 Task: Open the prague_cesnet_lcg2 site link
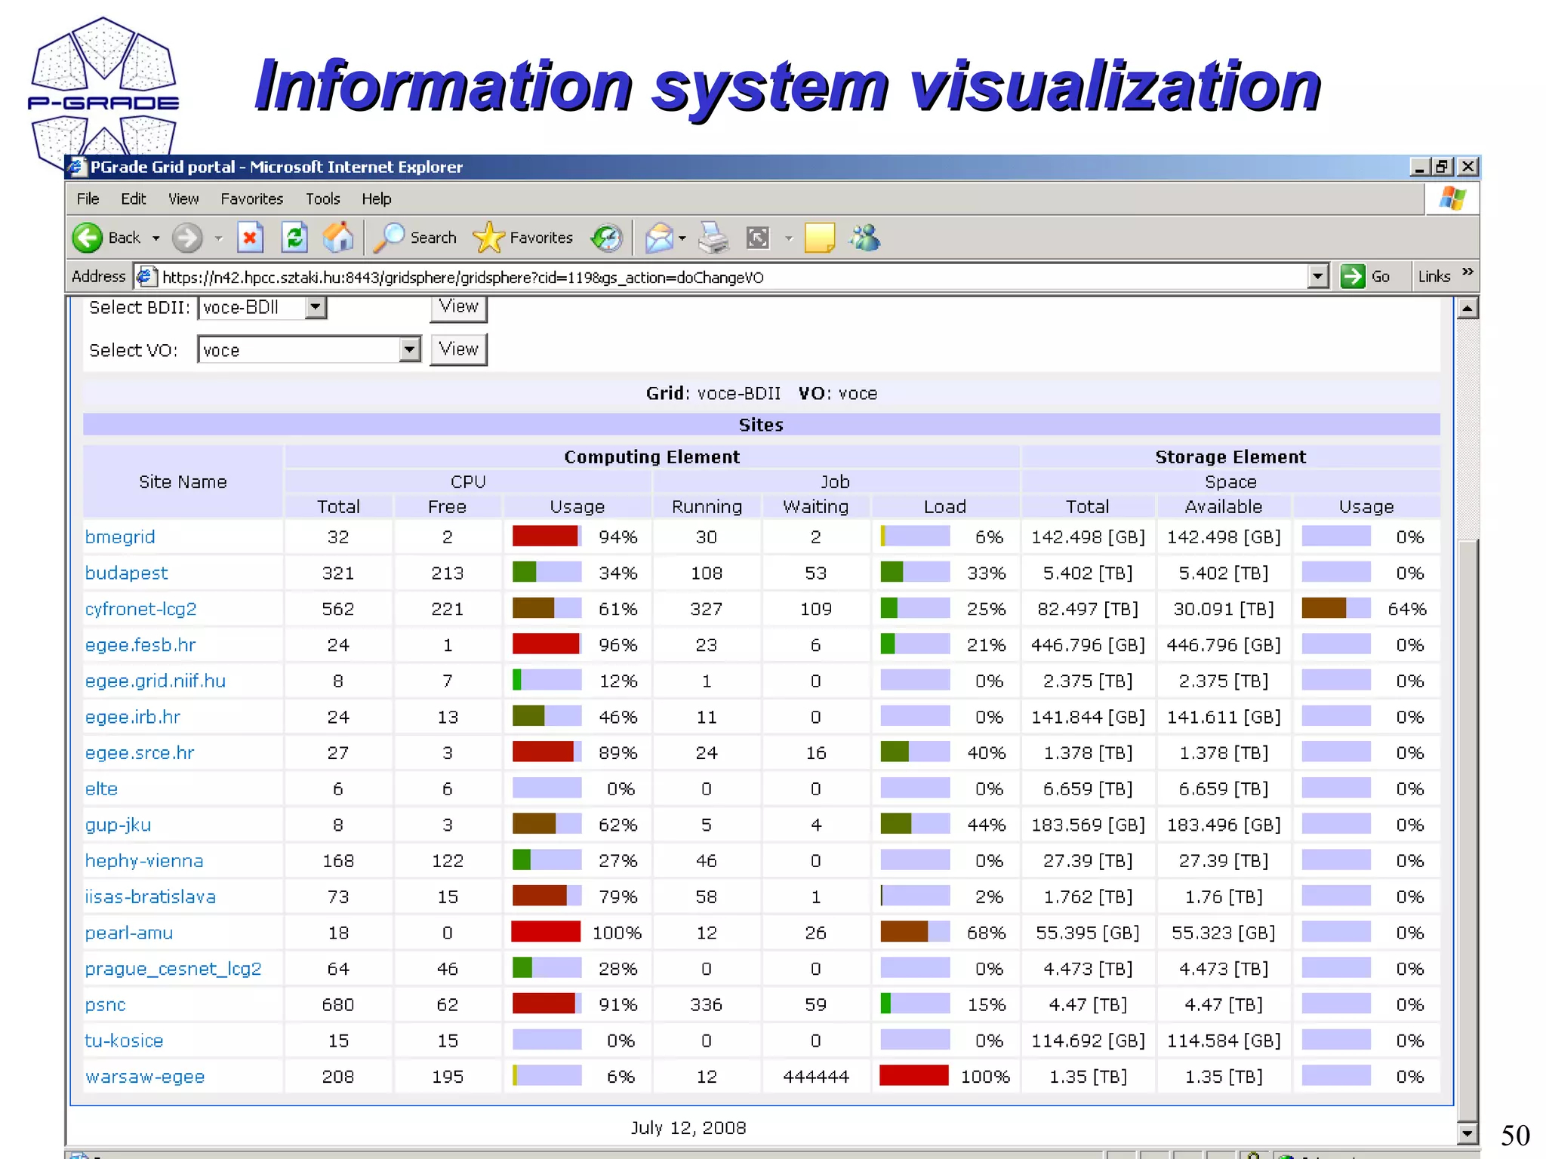pos(173,969)
